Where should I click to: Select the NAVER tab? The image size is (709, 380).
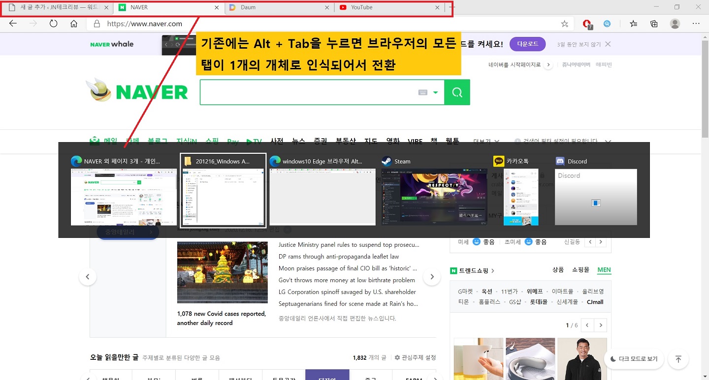click(x=169, y=7)
